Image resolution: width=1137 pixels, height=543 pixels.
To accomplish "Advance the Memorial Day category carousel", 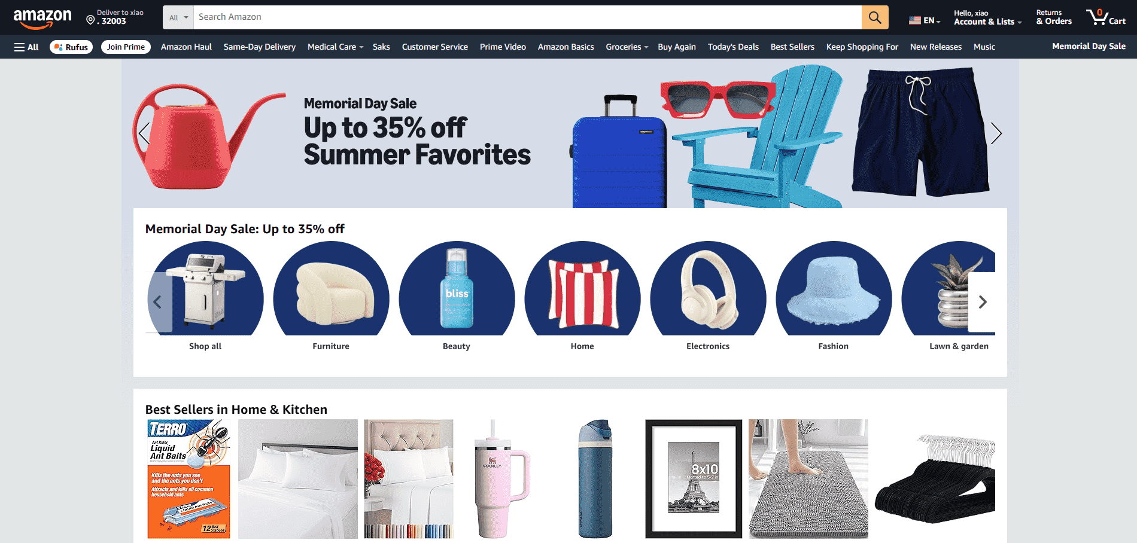I will [x=982, y=302].
